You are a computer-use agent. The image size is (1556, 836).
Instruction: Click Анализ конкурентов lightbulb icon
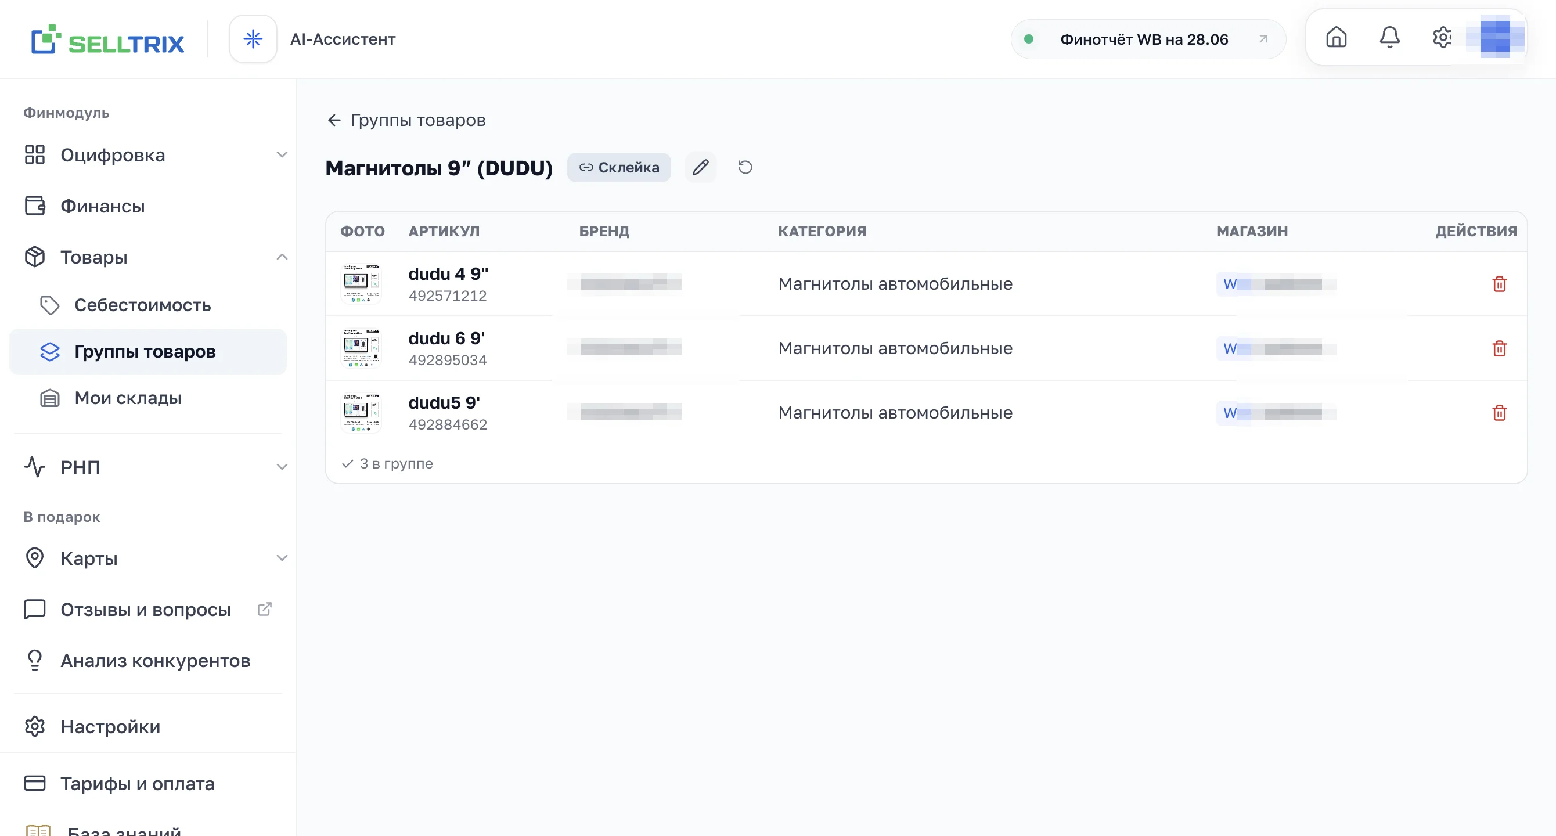[x=34, y=660]
